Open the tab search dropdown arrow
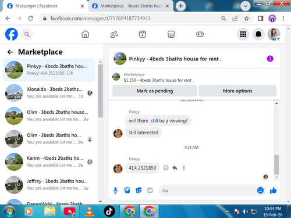291x218 pixels. tap(246, 6)
